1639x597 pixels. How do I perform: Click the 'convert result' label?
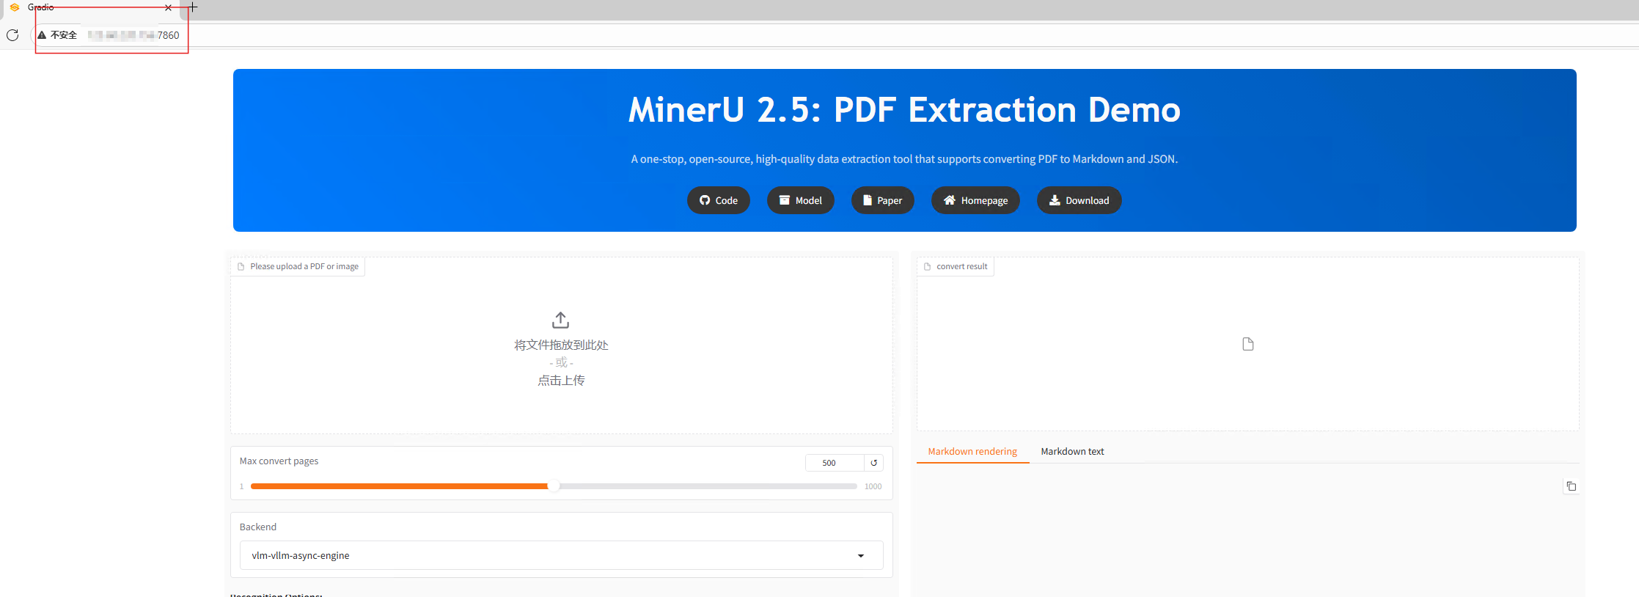[956, 266]
